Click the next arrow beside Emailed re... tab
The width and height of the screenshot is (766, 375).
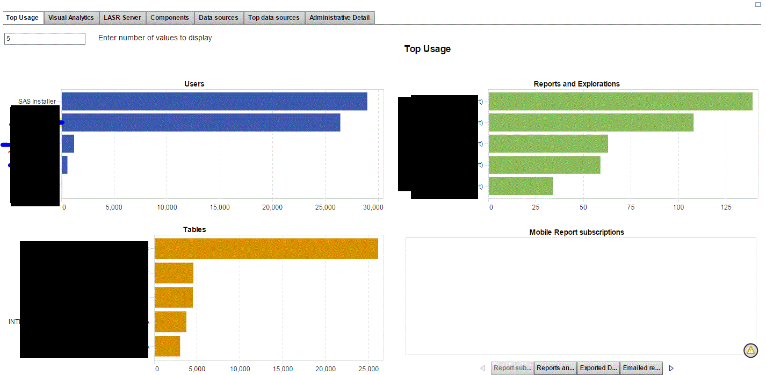click(x=671, y=368)
